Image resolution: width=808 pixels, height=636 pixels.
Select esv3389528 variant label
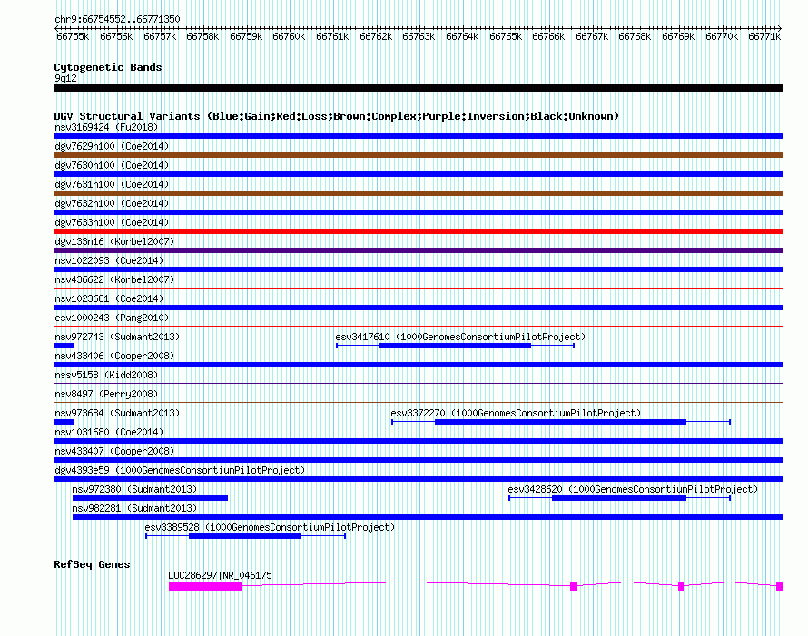click(270, 527)
